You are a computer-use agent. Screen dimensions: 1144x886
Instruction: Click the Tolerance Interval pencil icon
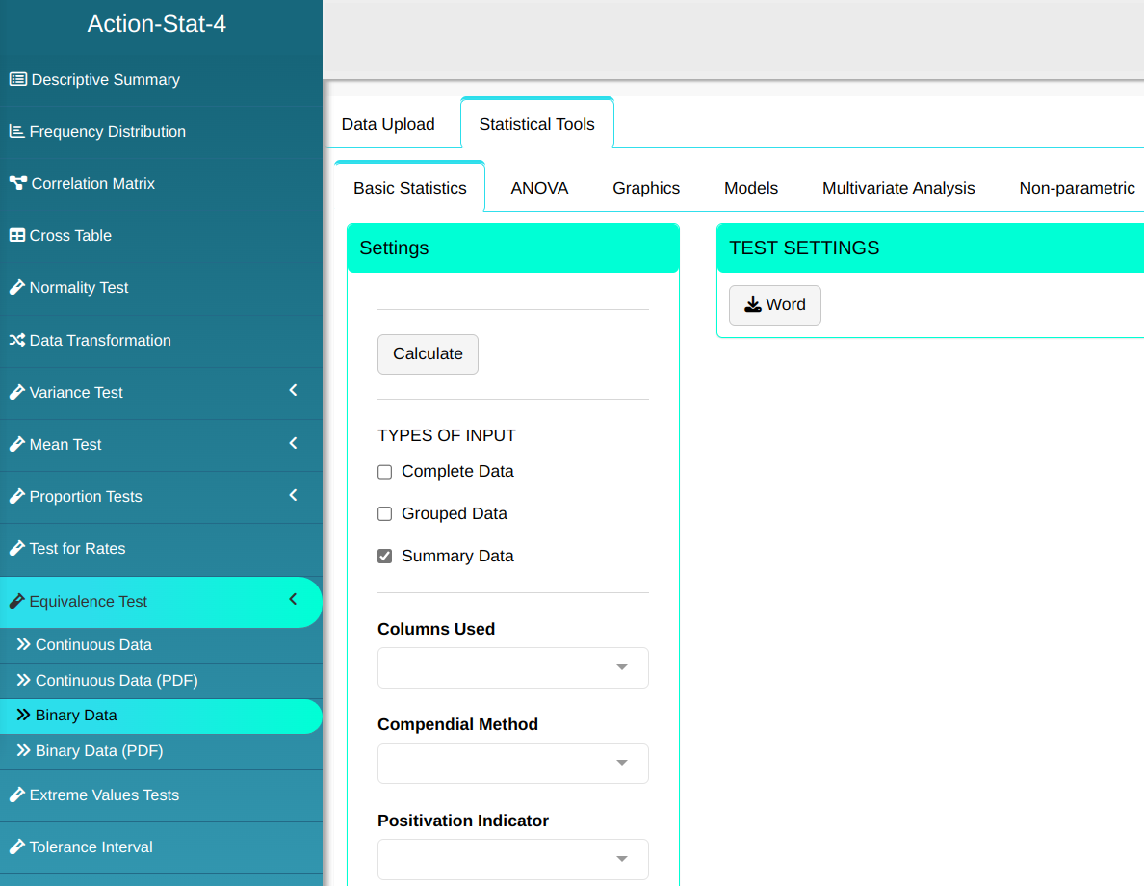(16, 847)
